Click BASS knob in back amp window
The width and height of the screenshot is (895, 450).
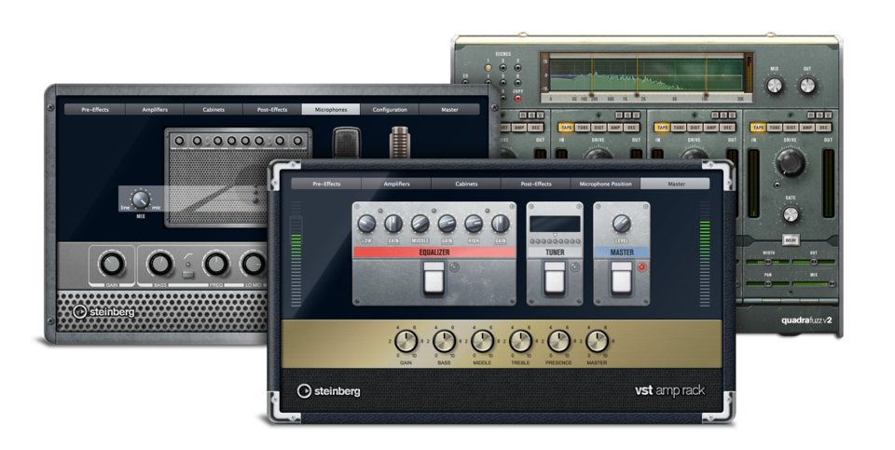point(159,264)
